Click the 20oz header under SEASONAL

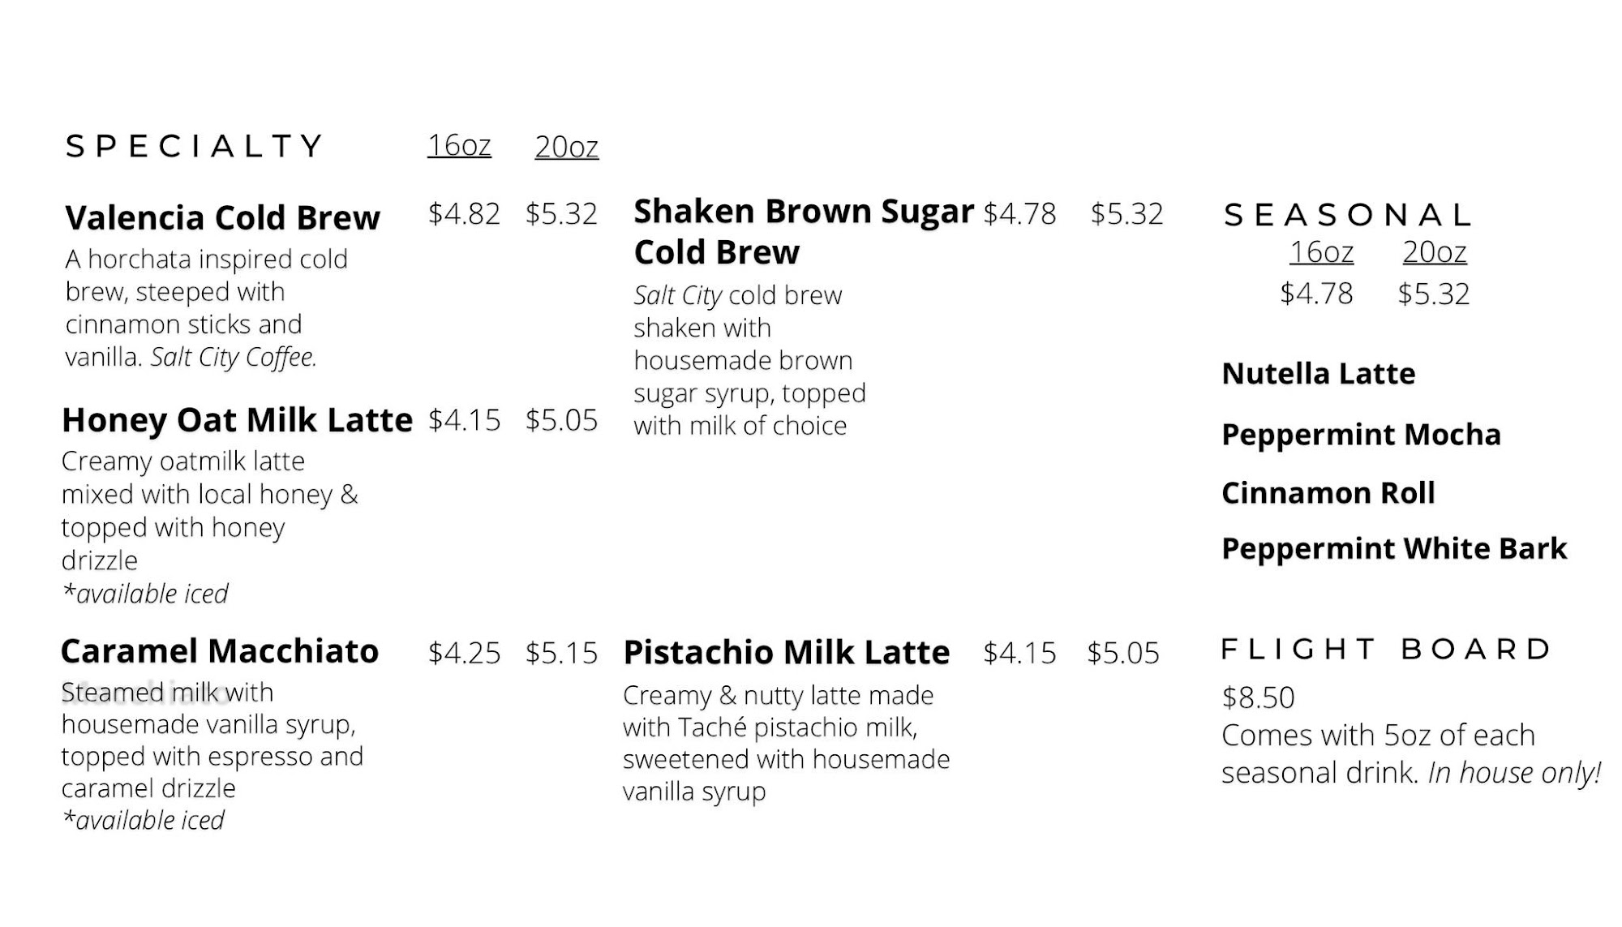click(1434, 252)
